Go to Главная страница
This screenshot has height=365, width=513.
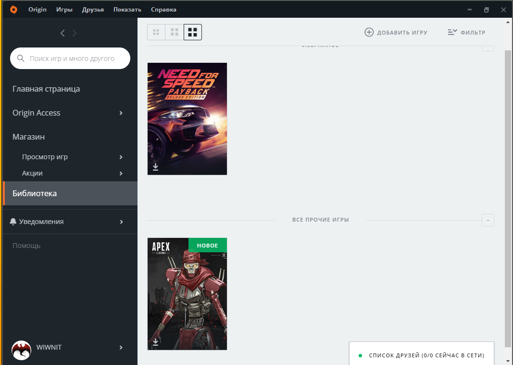point(46,89)
